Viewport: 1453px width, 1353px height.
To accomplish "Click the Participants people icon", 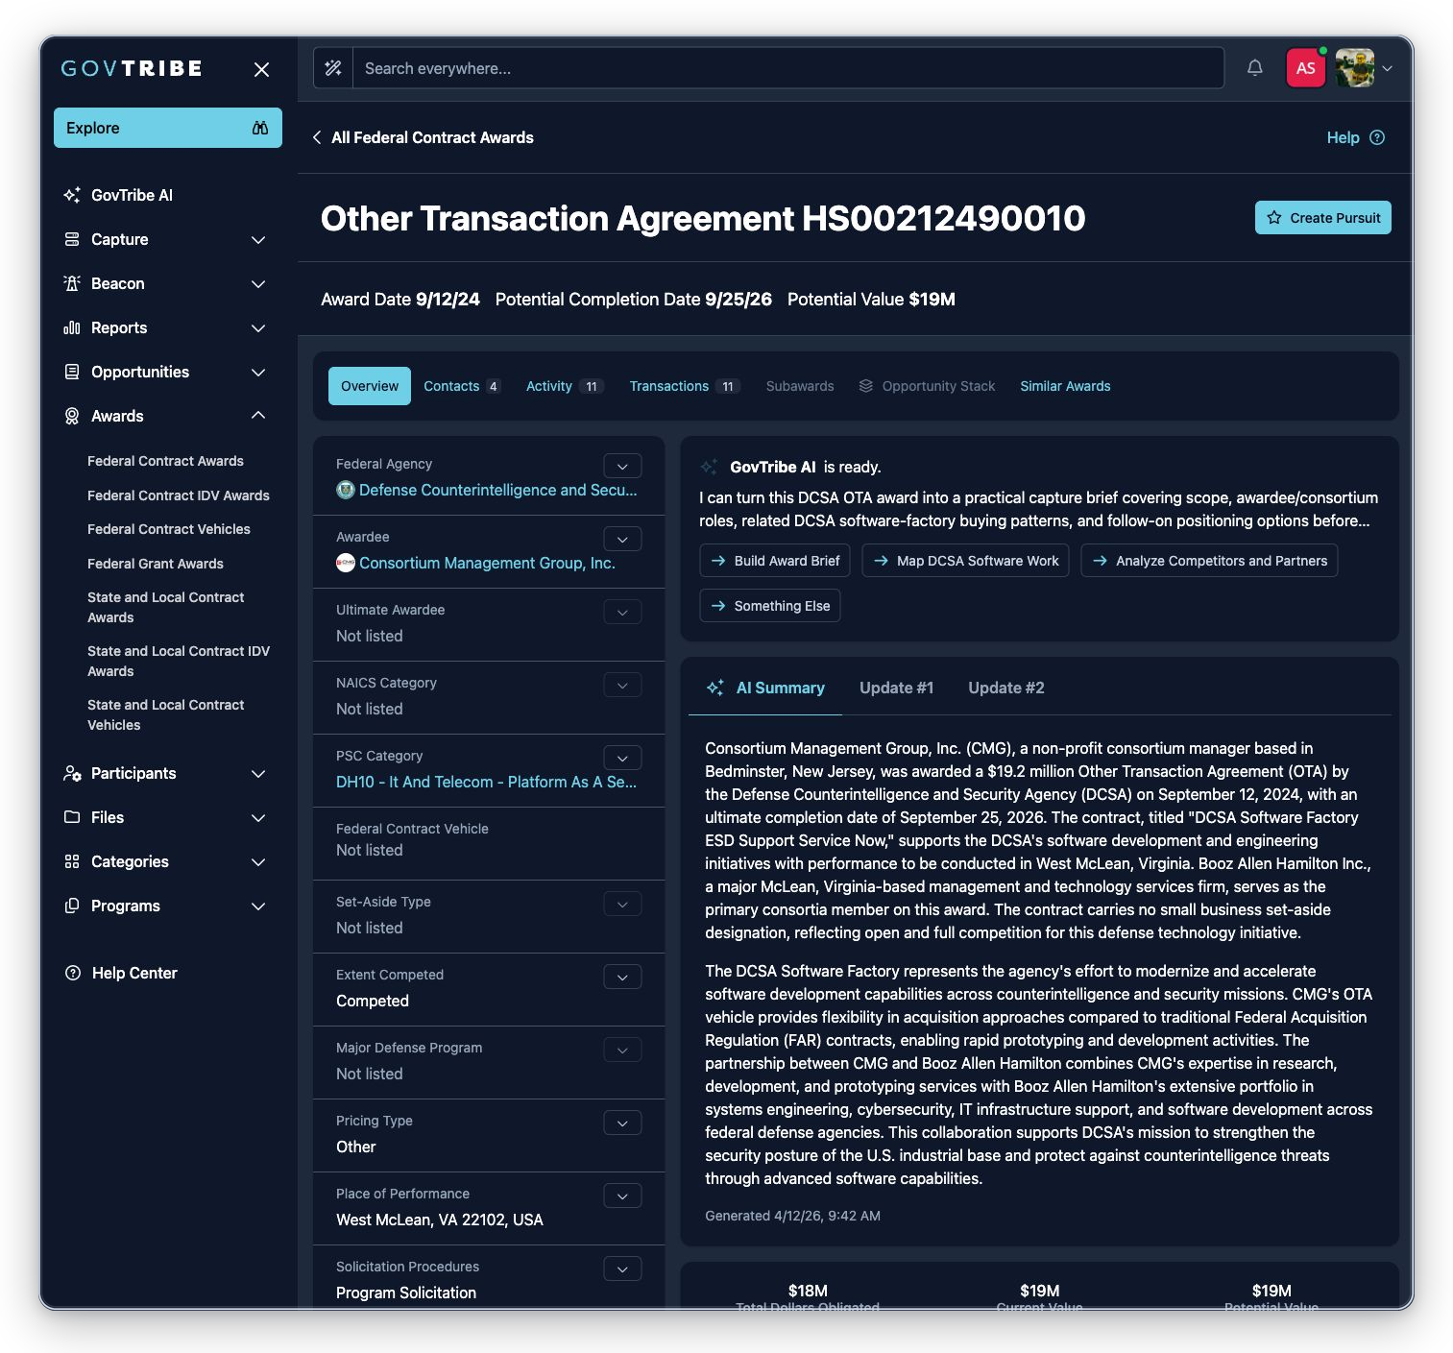I will pos(72,773).
